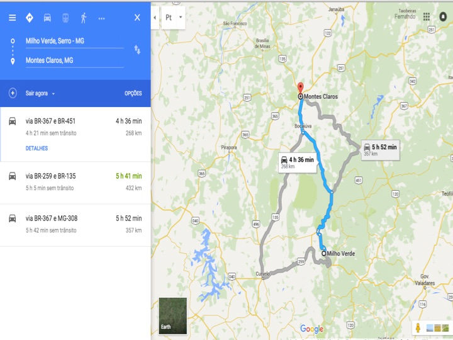Open DETALHES link for first route
This screenshot has width=453, height=340.
point(36,149)
